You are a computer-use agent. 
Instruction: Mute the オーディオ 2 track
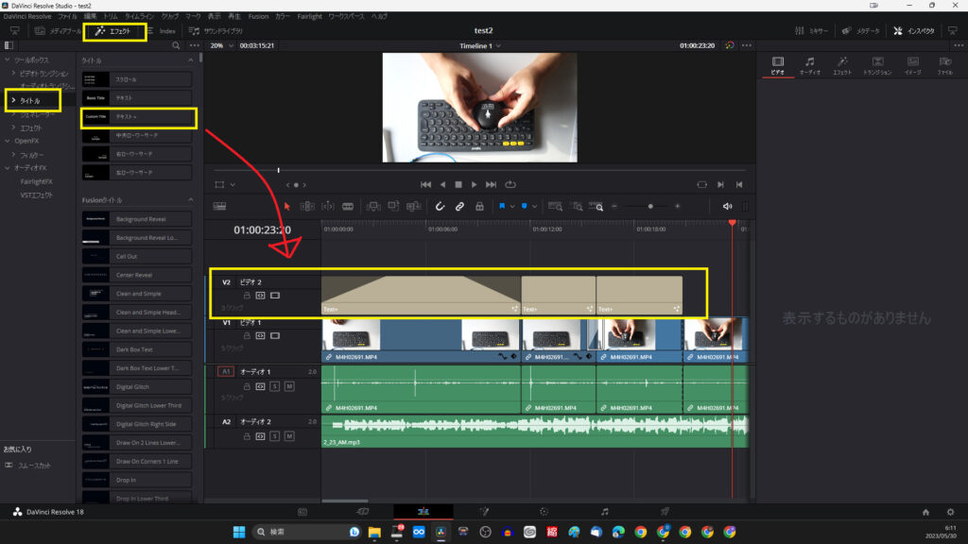coord(289,436)
